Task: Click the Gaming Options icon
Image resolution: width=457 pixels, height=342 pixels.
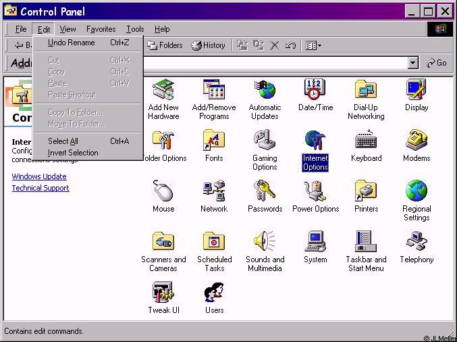Action: pos(264,140)
